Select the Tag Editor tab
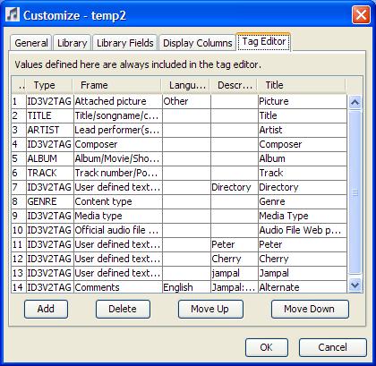The height and width of the screenshot is (366, 376). click(264, 41)
